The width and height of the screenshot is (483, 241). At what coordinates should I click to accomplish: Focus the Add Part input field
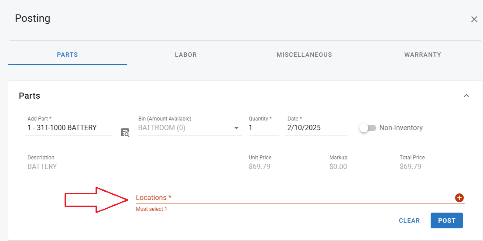coord(69,128)
